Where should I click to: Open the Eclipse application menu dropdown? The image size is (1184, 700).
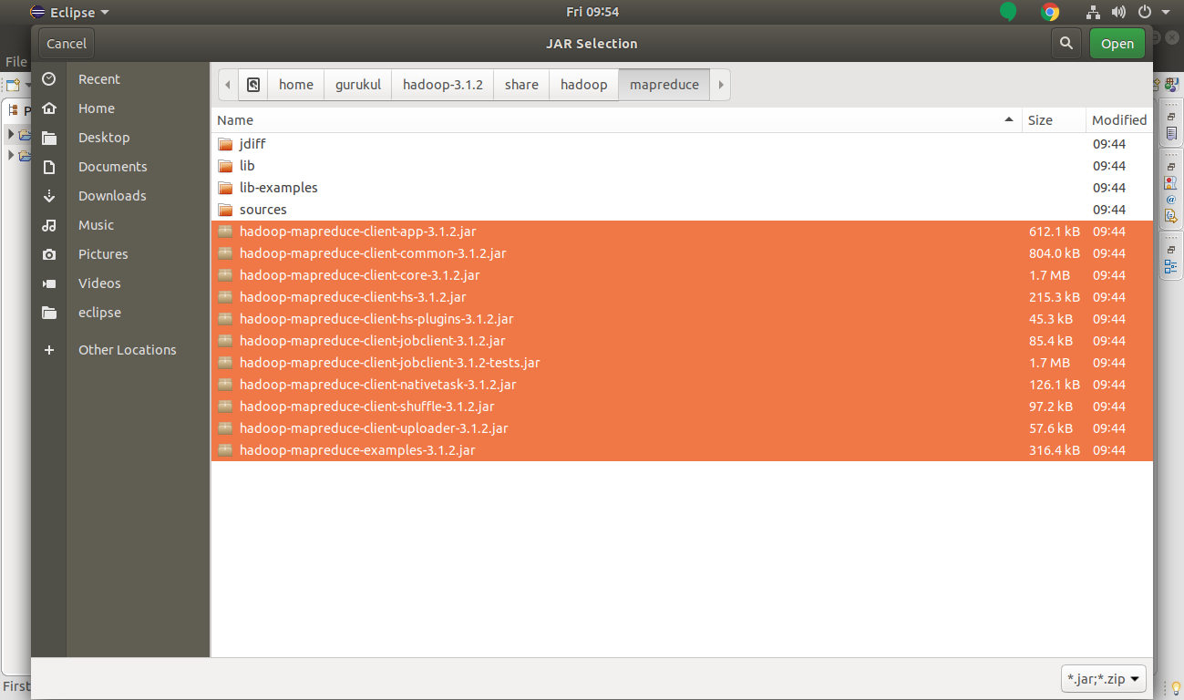pyautogui.click(x=69, y=12)
